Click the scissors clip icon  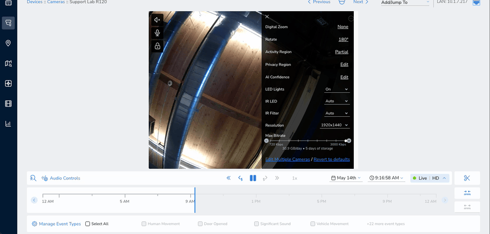coord(467,178)
